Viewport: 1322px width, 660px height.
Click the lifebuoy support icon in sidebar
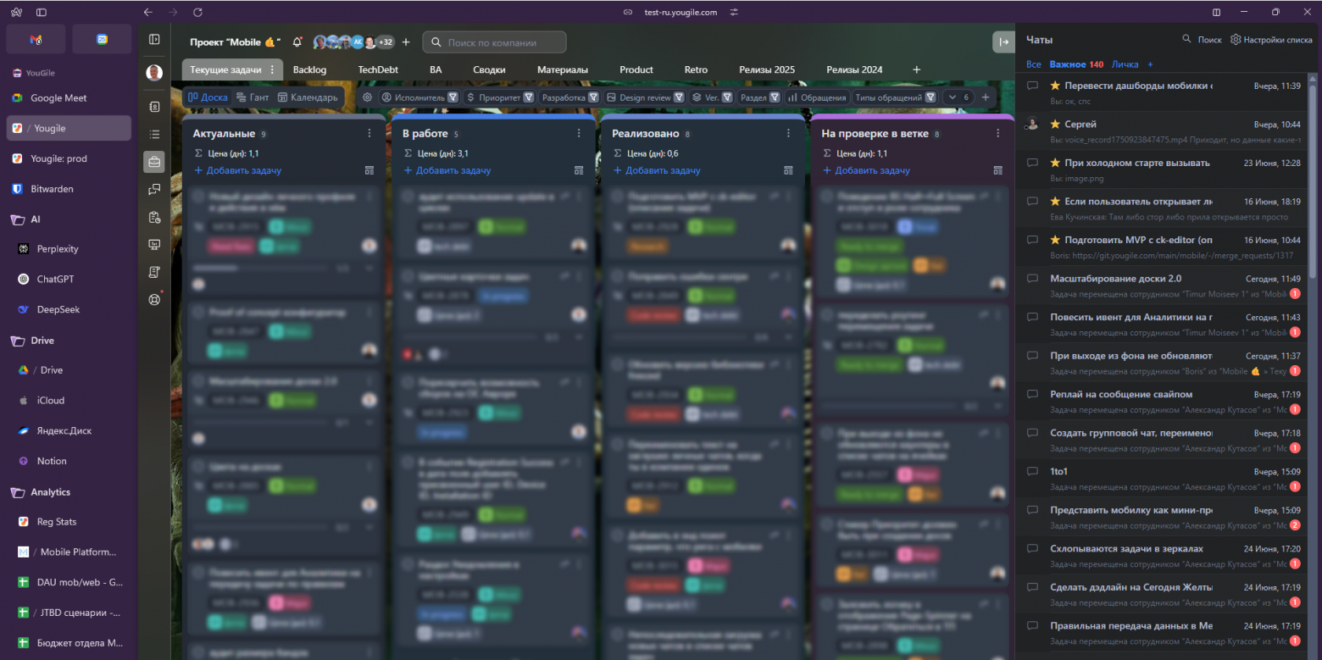tap(154, 299)
